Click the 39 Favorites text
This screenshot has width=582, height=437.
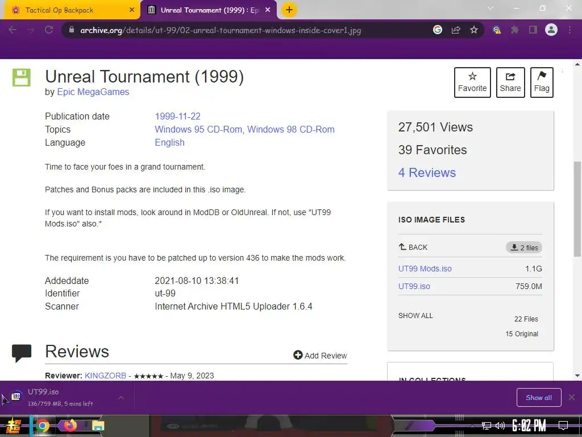pos(433,150)
